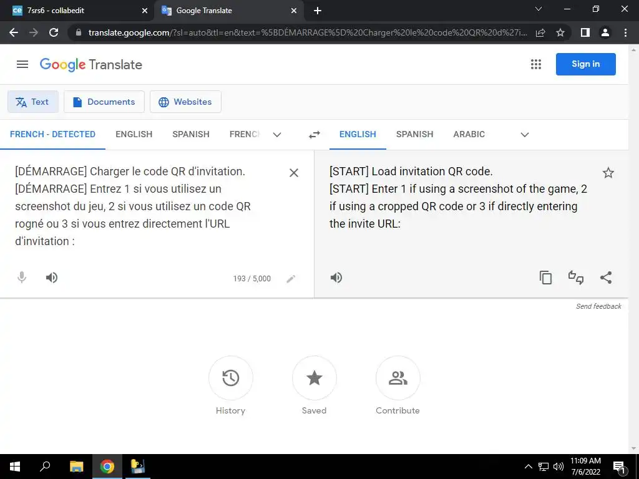Open File Explorer from the taskbar
Image resolution: width=639 pixels, height=479 pixels.
point(76,467)
